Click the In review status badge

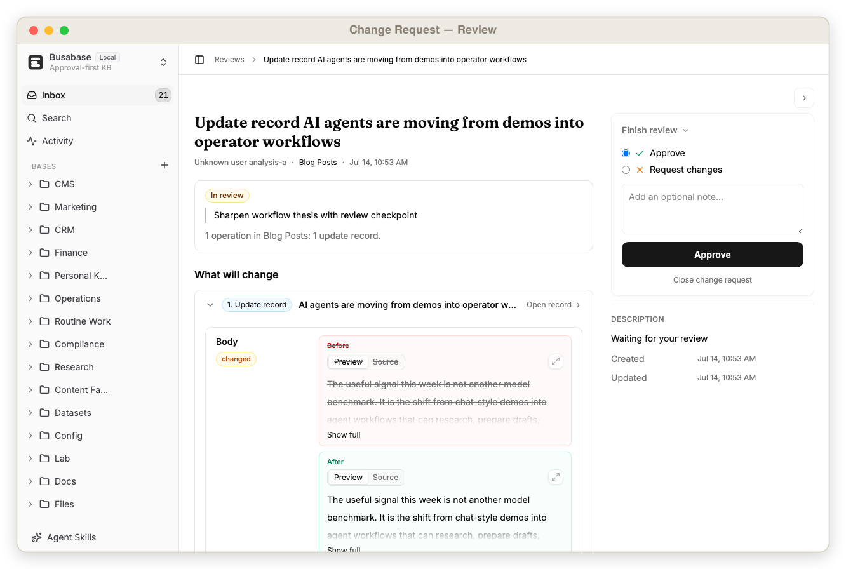[x=227, y=196]
